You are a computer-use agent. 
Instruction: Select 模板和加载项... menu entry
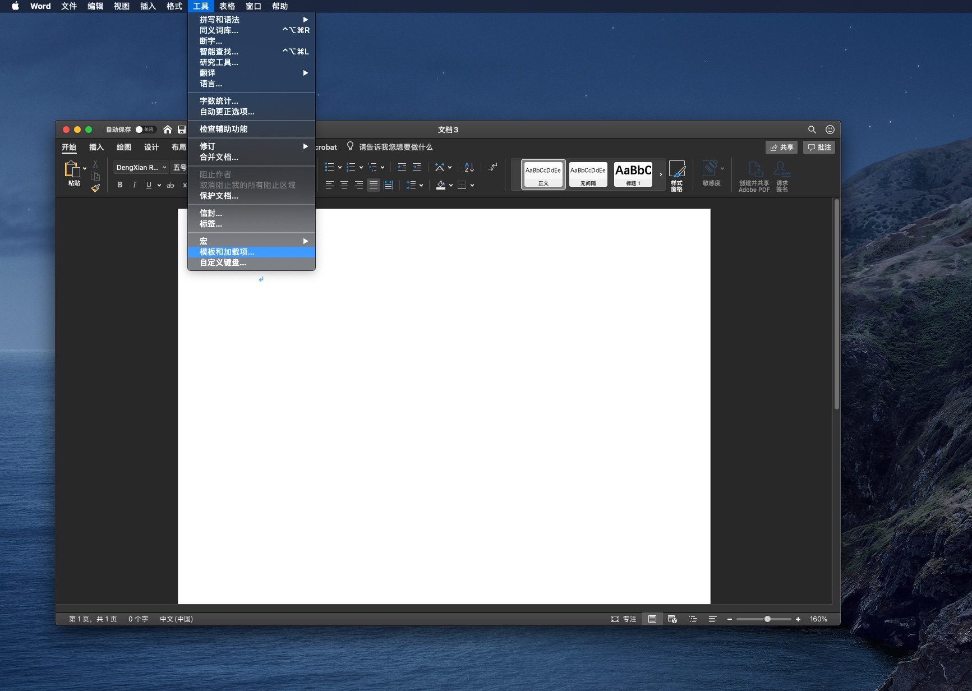click(x=251, y=252)
